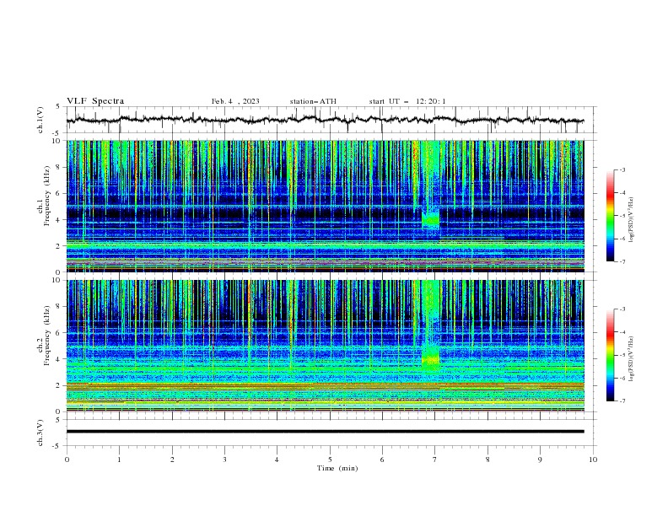The height and width of the screenshot is (516, 668).
Task: Click the time-axis tick label "8"
Action: [488, 460]
